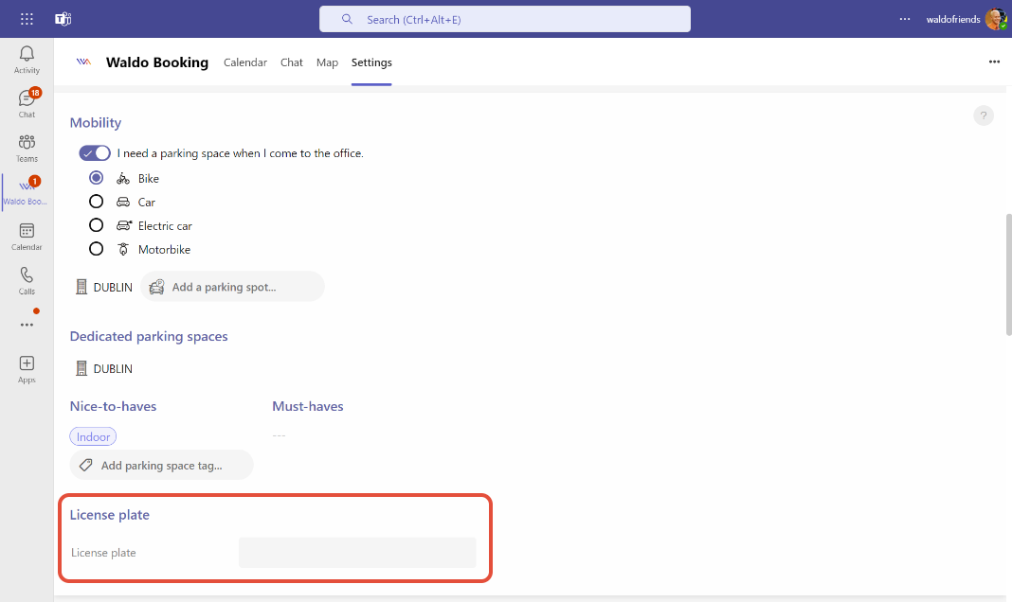Click the search magnifier icon
This screenshot has width=1012, height=602.
coord(347,19)
